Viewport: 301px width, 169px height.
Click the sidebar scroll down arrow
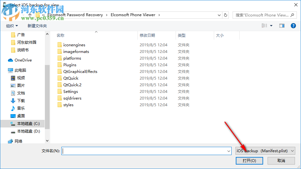point(47,141)
